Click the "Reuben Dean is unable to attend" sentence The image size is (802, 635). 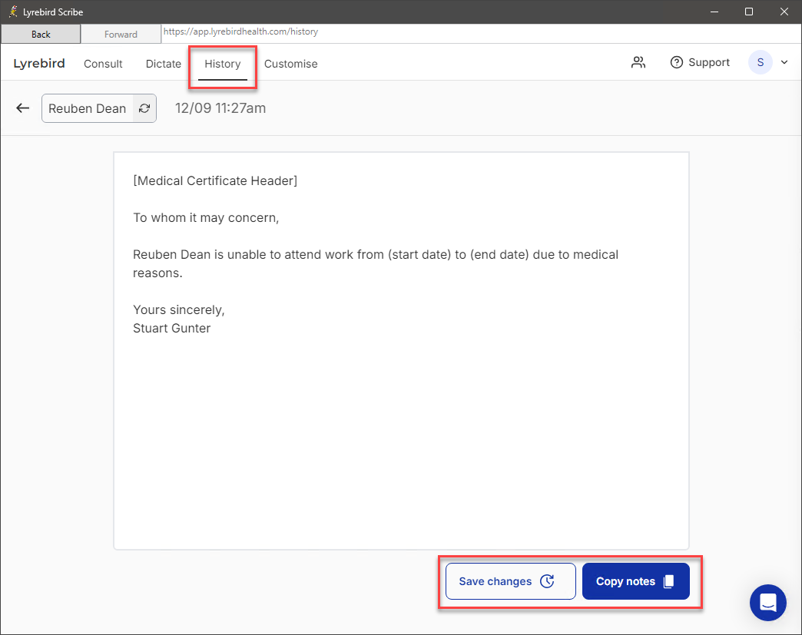coord(376,264)
